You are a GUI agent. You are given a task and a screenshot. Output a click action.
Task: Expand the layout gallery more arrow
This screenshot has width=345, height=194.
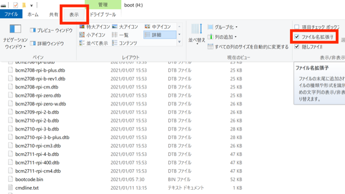(x=180, y=42)
